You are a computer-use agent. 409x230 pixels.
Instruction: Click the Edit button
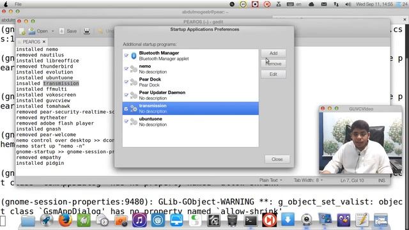[x=274, y=74]
